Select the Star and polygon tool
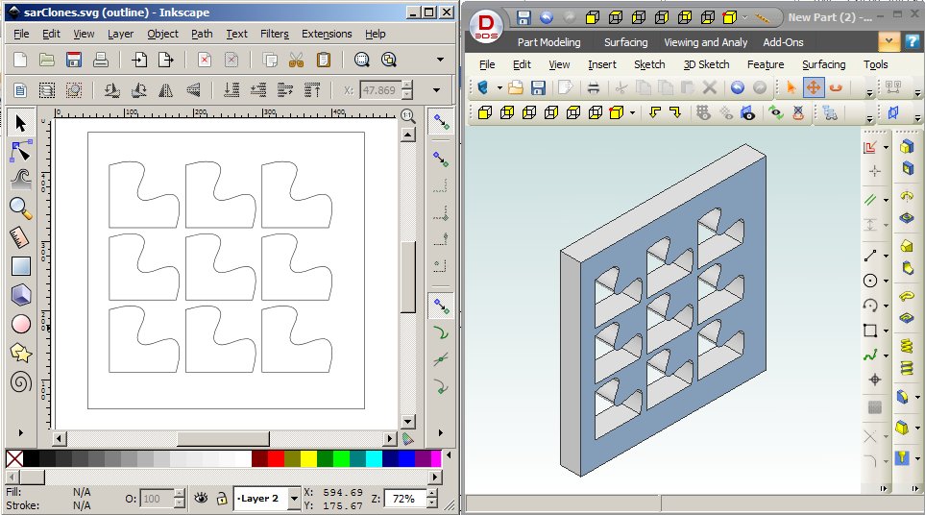Viewport: 925px width, 515px height. point(20,353)
